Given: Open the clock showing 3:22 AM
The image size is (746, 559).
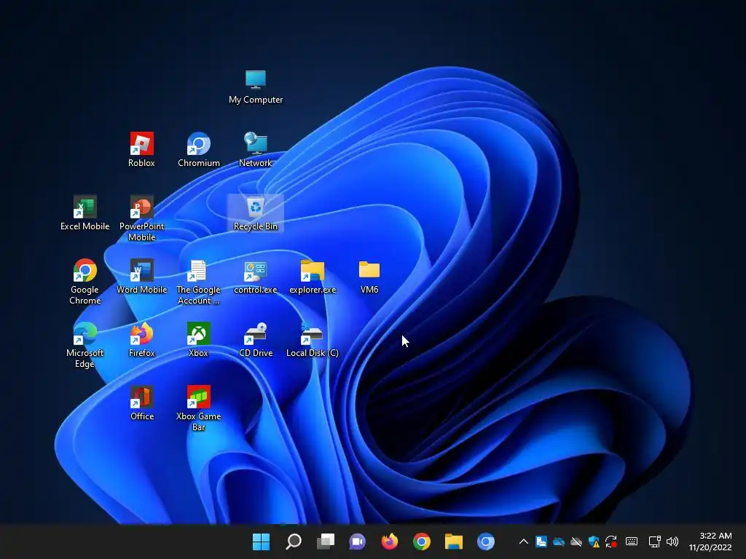Looking at the screenshot, I should [x=710, y=542].
